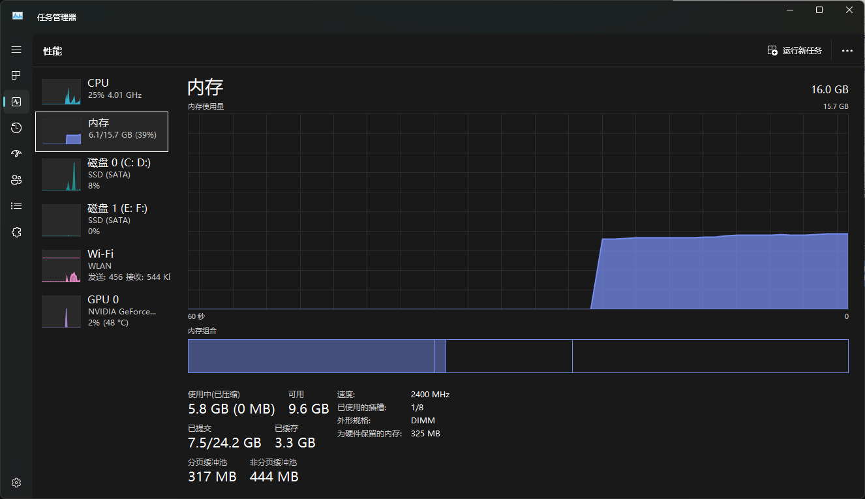Click the 60 秒 axis label
Image resolution: width=865 pixels, height=499 pixels.
pos(196,316)
